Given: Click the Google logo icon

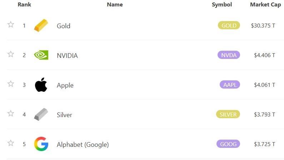Looking at the screenshot, I should [x=41, y=144].
